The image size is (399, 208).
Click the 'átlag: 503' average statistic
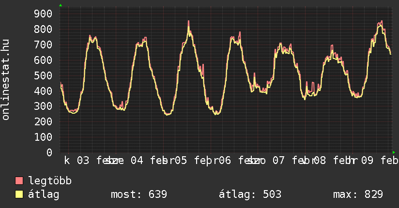pyautogui.click(x=250, y=194)
